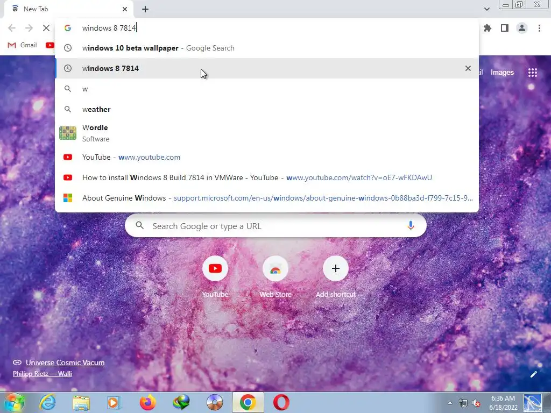Open Chrome's three-dot menu
This screenshot has height=413, width=551.
tap(539, 28)
